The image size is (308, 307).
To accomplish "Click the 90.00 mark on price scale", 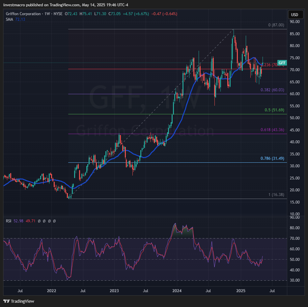I will click(x=294, y=22).
